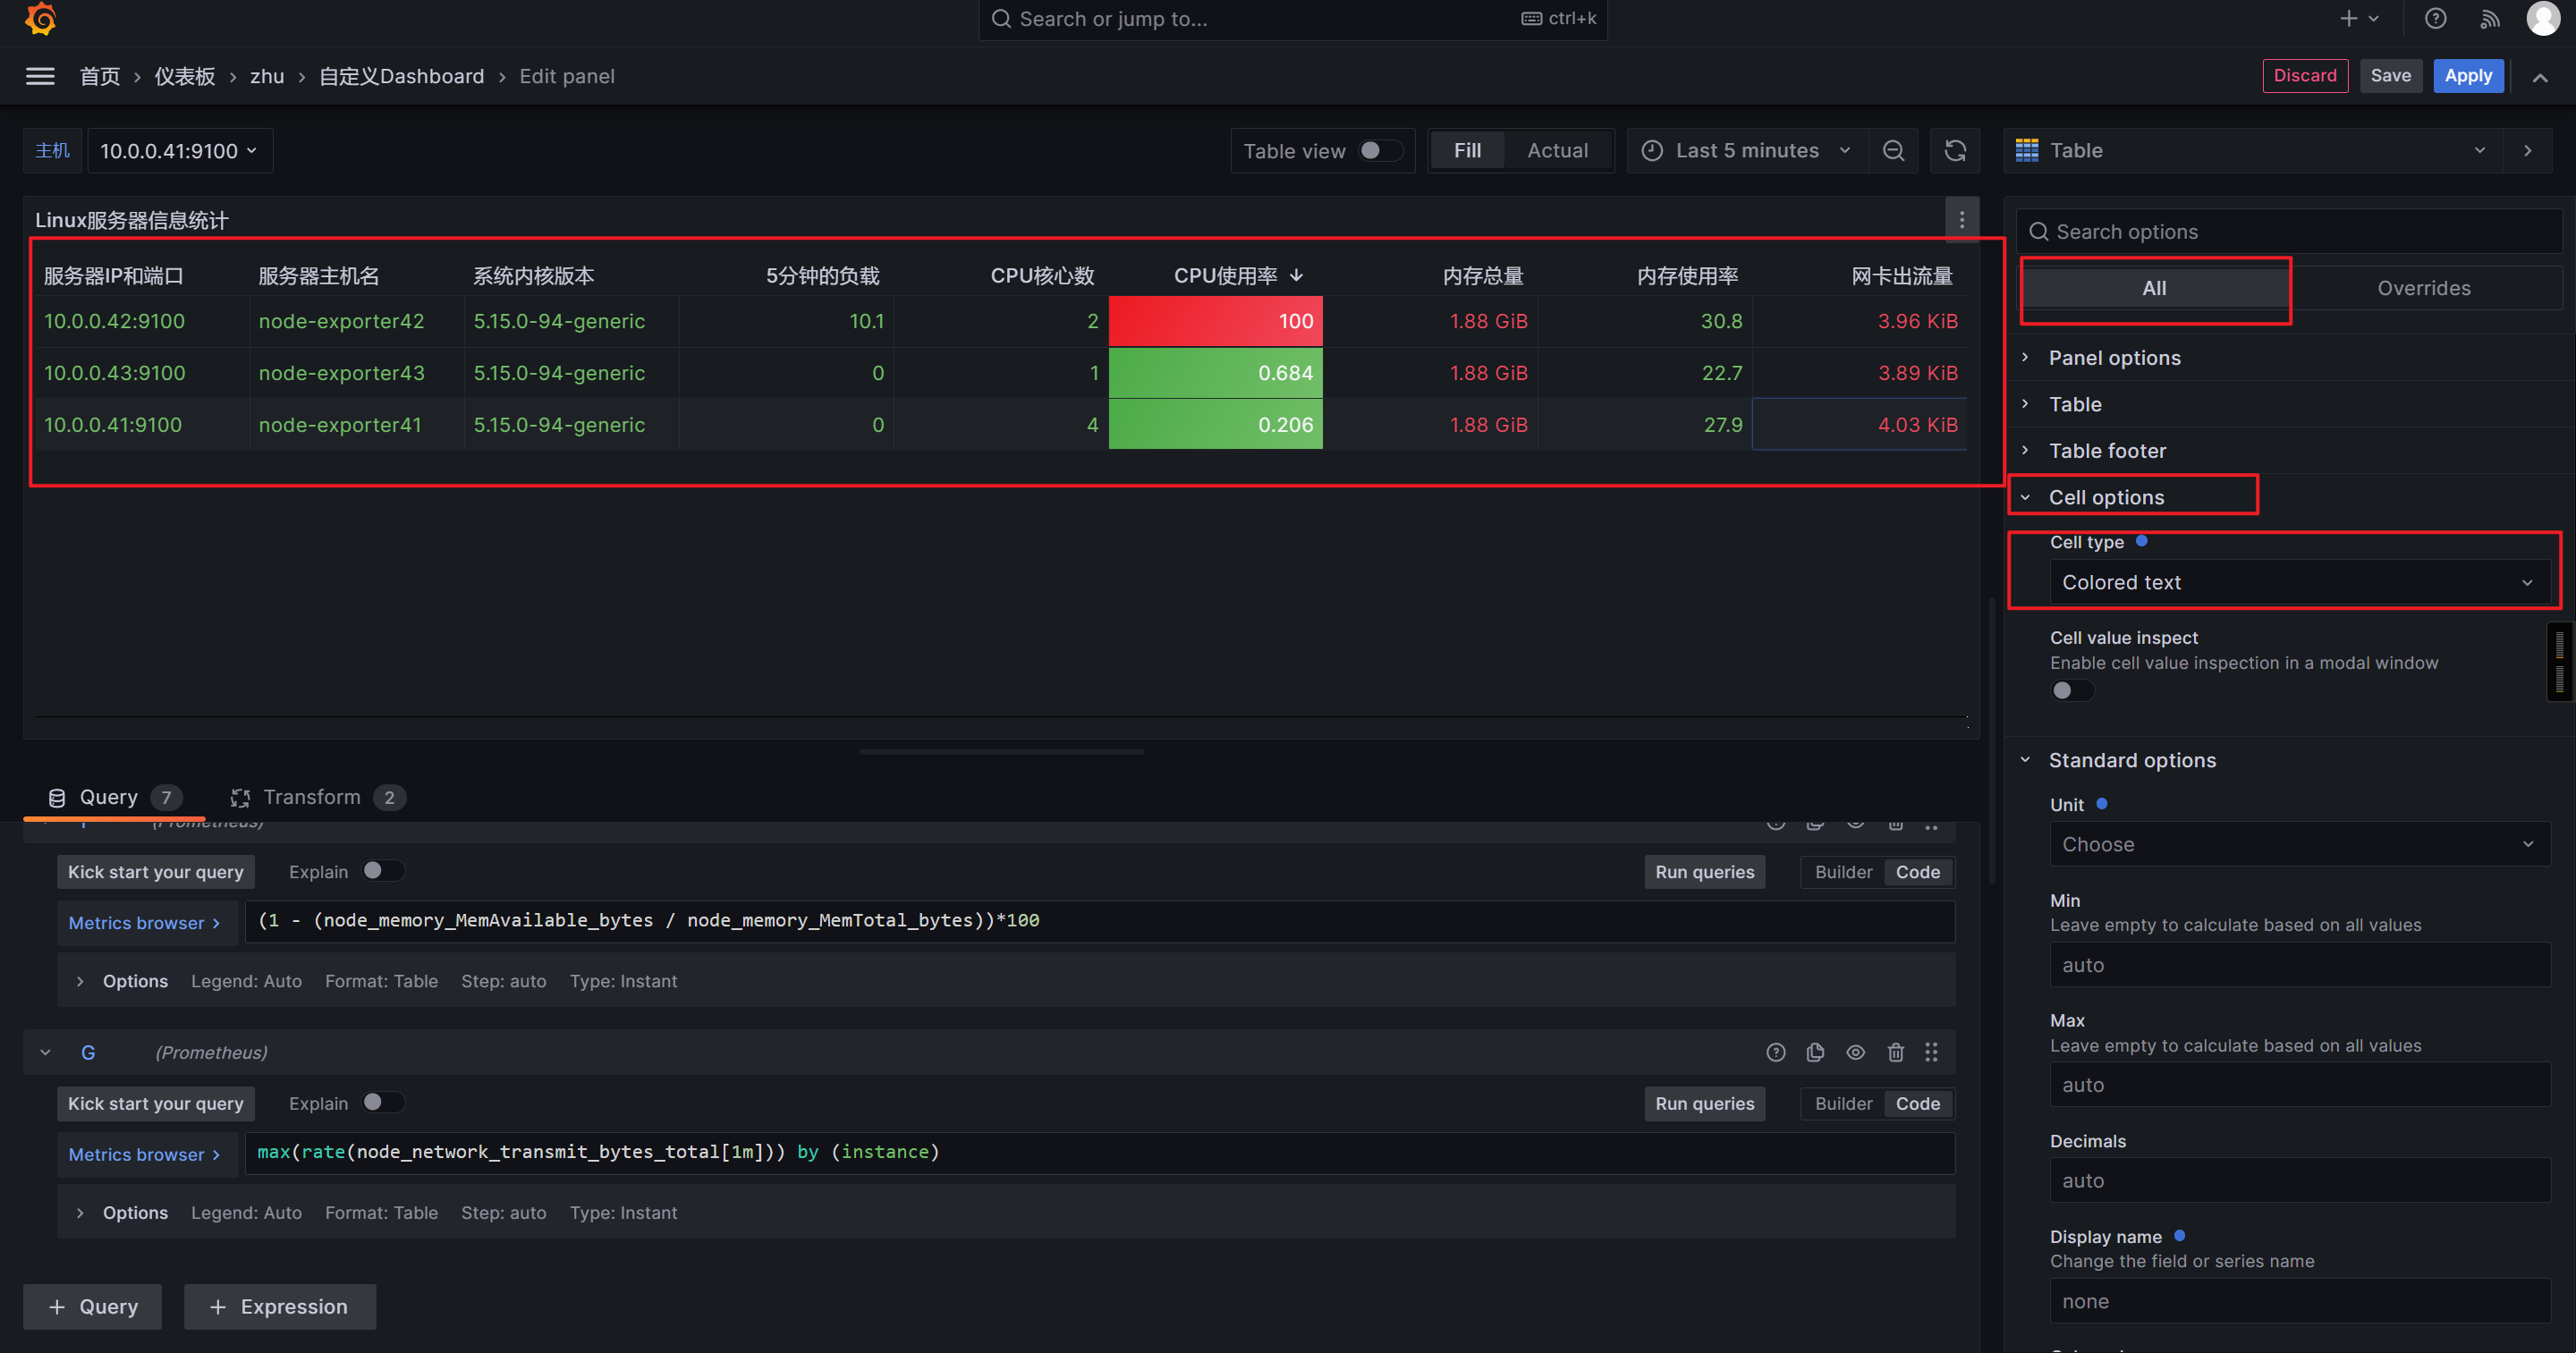Open the Unit Choose dropdown
The width and height of the screenshot is (2576, 1353).
[2299, 844]
